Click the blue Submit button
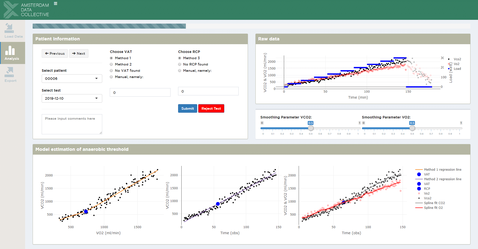This screenshot has height=249, width=478. [x=187, y=108]
